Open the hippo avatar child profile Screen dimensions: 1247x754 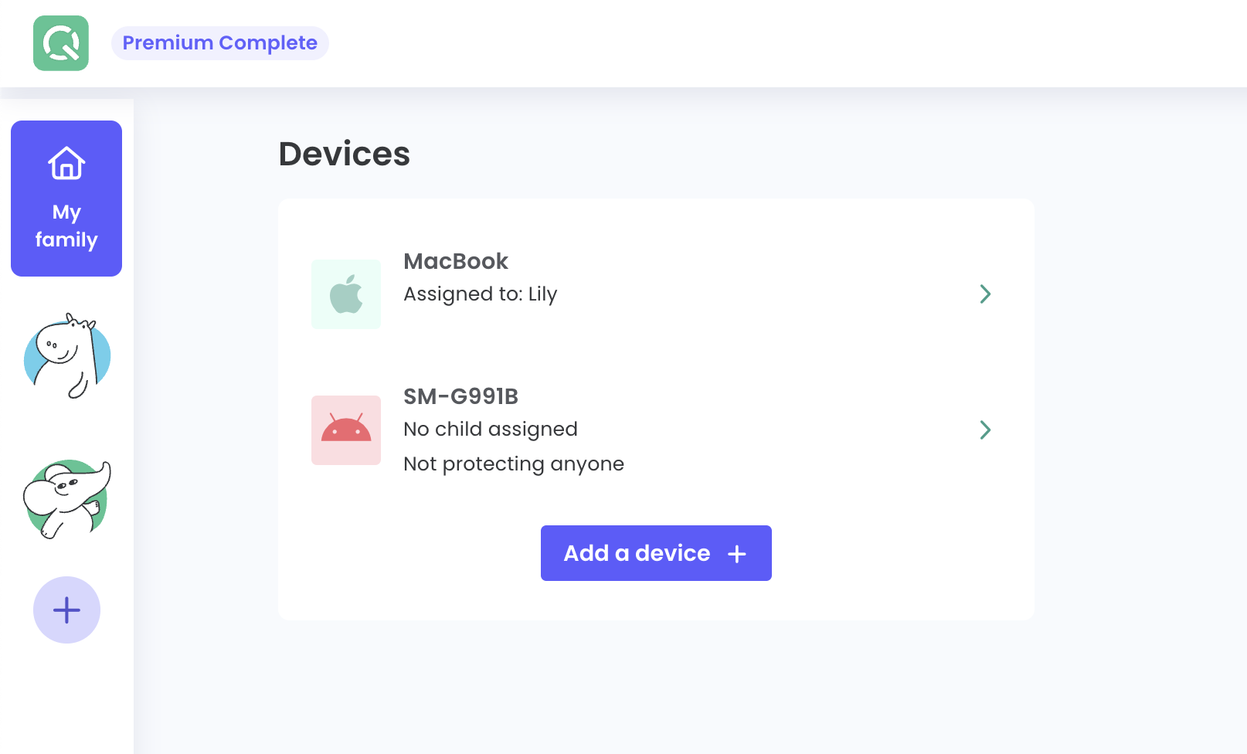click(x=67, y=356)
